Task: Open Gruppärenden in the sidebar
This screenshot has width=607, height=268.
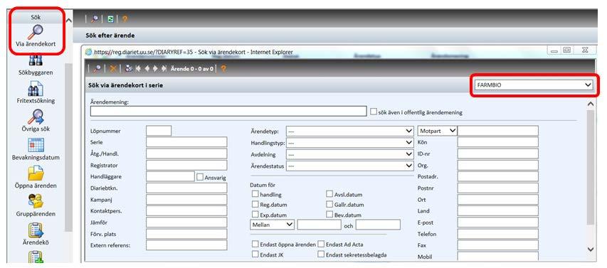Action: click(36, 205)
